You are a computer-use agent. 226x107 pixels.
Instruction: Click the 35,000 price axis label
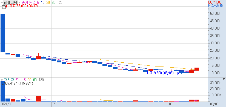pos(214,36)
